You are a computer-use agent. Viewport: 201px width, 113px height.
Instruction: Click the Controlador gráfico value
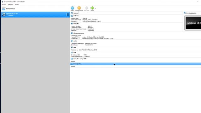(x=90, y=28)
